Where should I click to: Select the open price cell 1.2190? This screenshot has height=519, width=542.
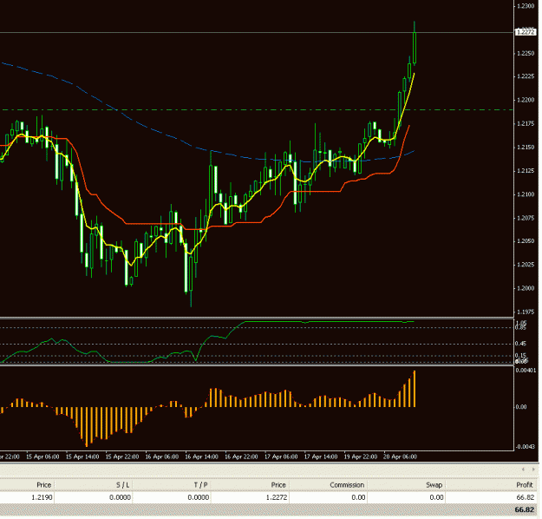click(42, 497)
